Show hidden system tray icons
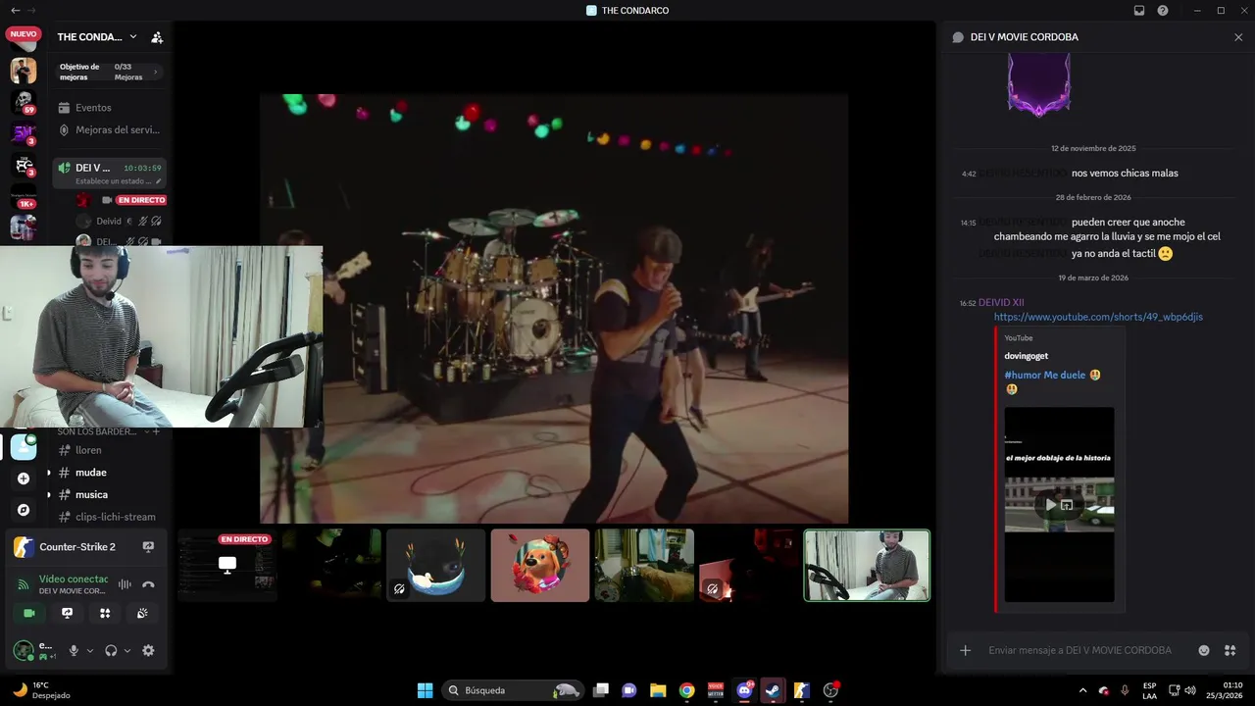1255x706 pixels. point(1081,690)
